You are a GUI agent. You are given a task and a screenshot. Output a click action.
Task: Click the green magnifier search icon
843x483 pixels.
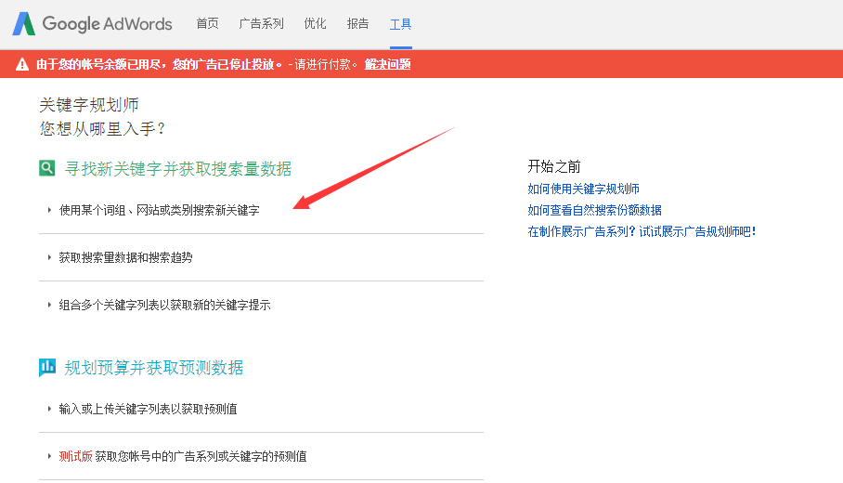(x=46, y=168)
